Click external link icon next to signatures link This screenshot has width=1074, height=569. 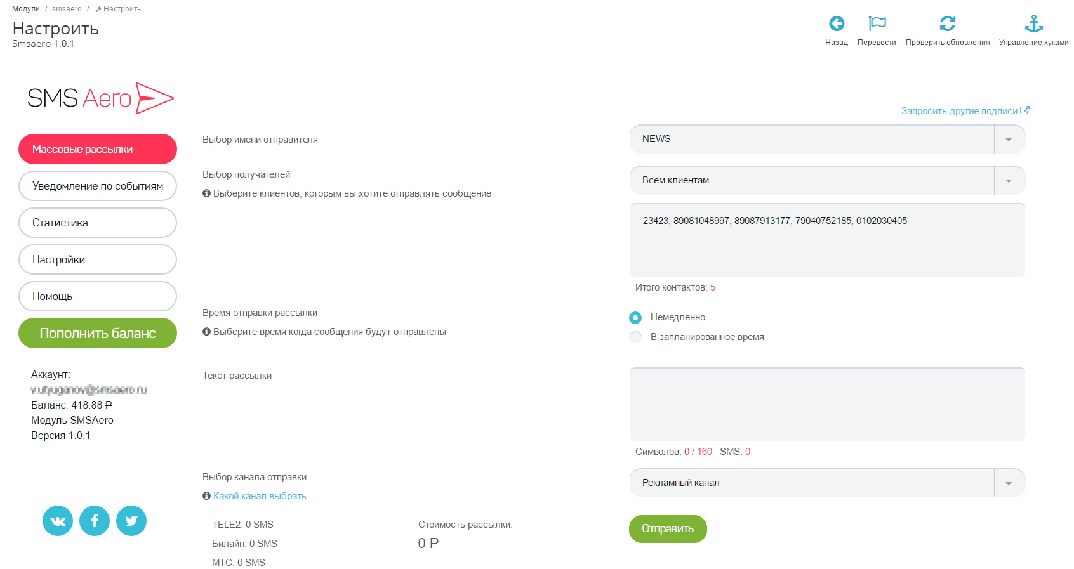(1024, 110)
